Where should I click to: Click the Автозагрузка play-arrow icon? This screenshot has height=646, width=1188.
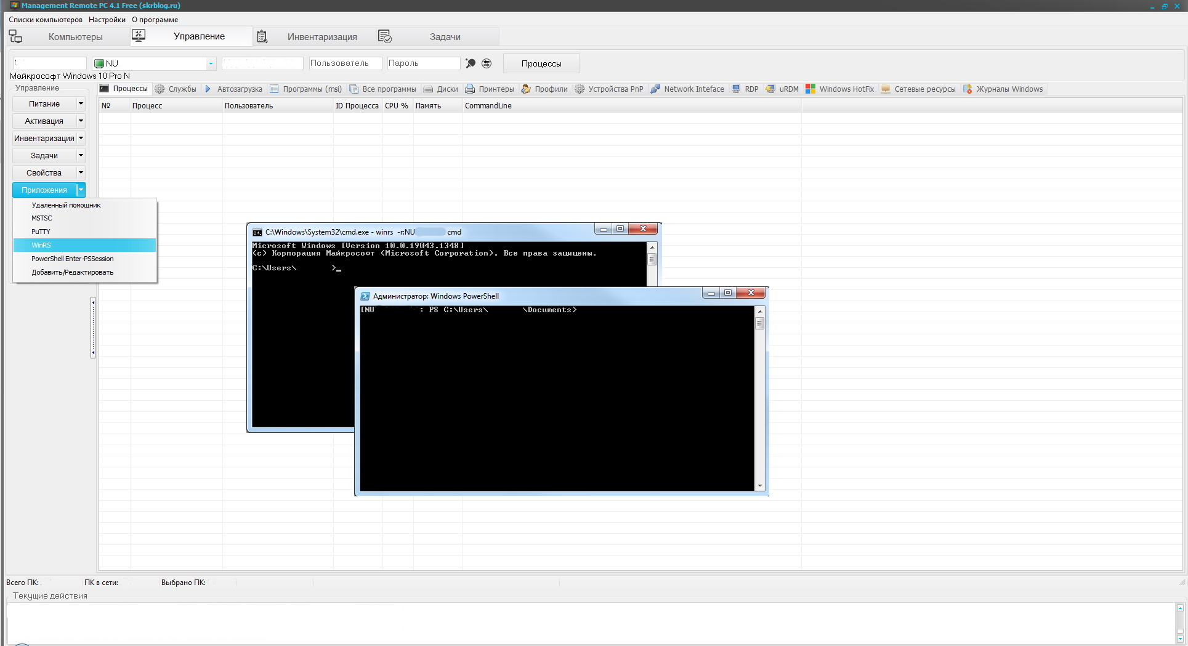[208, 89]
